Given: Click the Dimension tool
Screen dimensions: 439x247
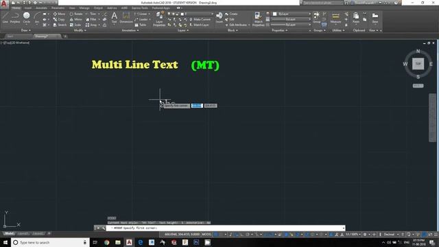Looking at the screenshot, I should [126, 17].
